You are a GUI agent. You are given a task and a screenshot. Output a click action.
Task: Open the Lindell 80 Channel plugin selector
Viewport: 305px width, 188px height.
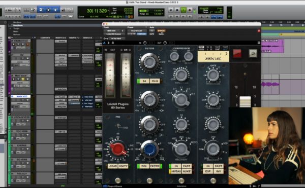click(114, 34)
